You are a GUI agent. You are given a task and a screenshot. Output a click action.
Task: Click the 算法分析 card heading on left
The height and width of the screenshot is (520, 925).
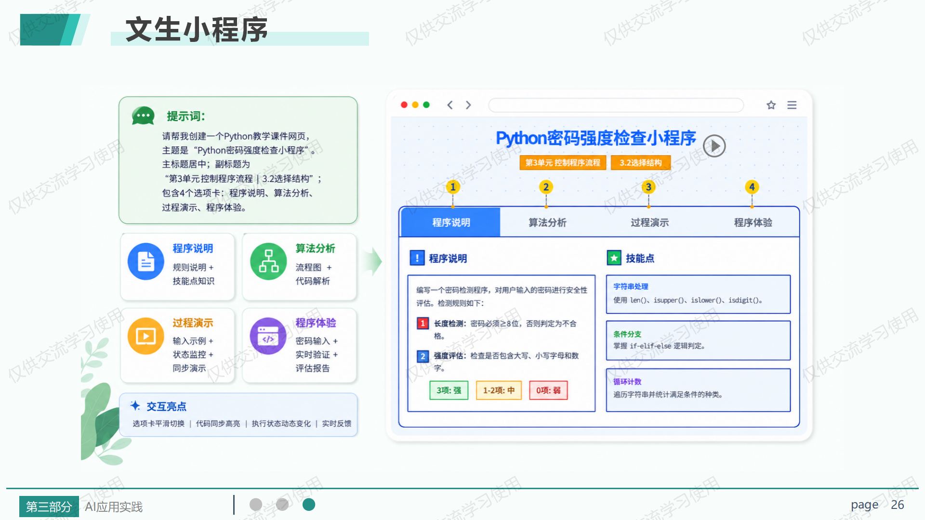[315, 248]
